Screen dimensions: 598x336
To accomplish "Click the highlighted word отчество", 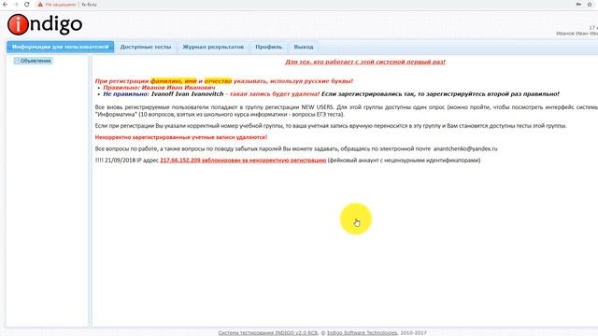I will [218, 81].
